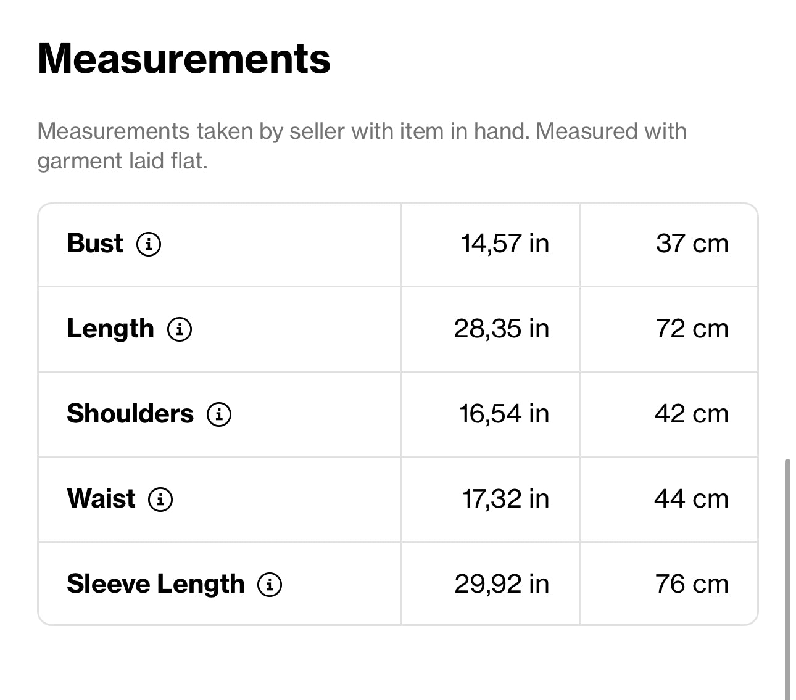Open the info icon next to Bust
The image size is (796, 700).
(x=149, y=244)
